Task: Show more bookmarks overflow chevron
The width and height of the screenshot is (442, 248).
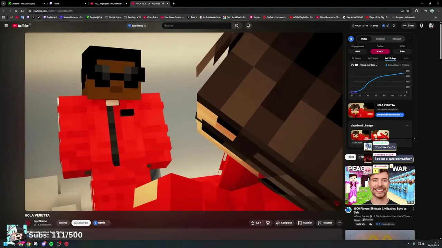Action: (x=435, y=17)
